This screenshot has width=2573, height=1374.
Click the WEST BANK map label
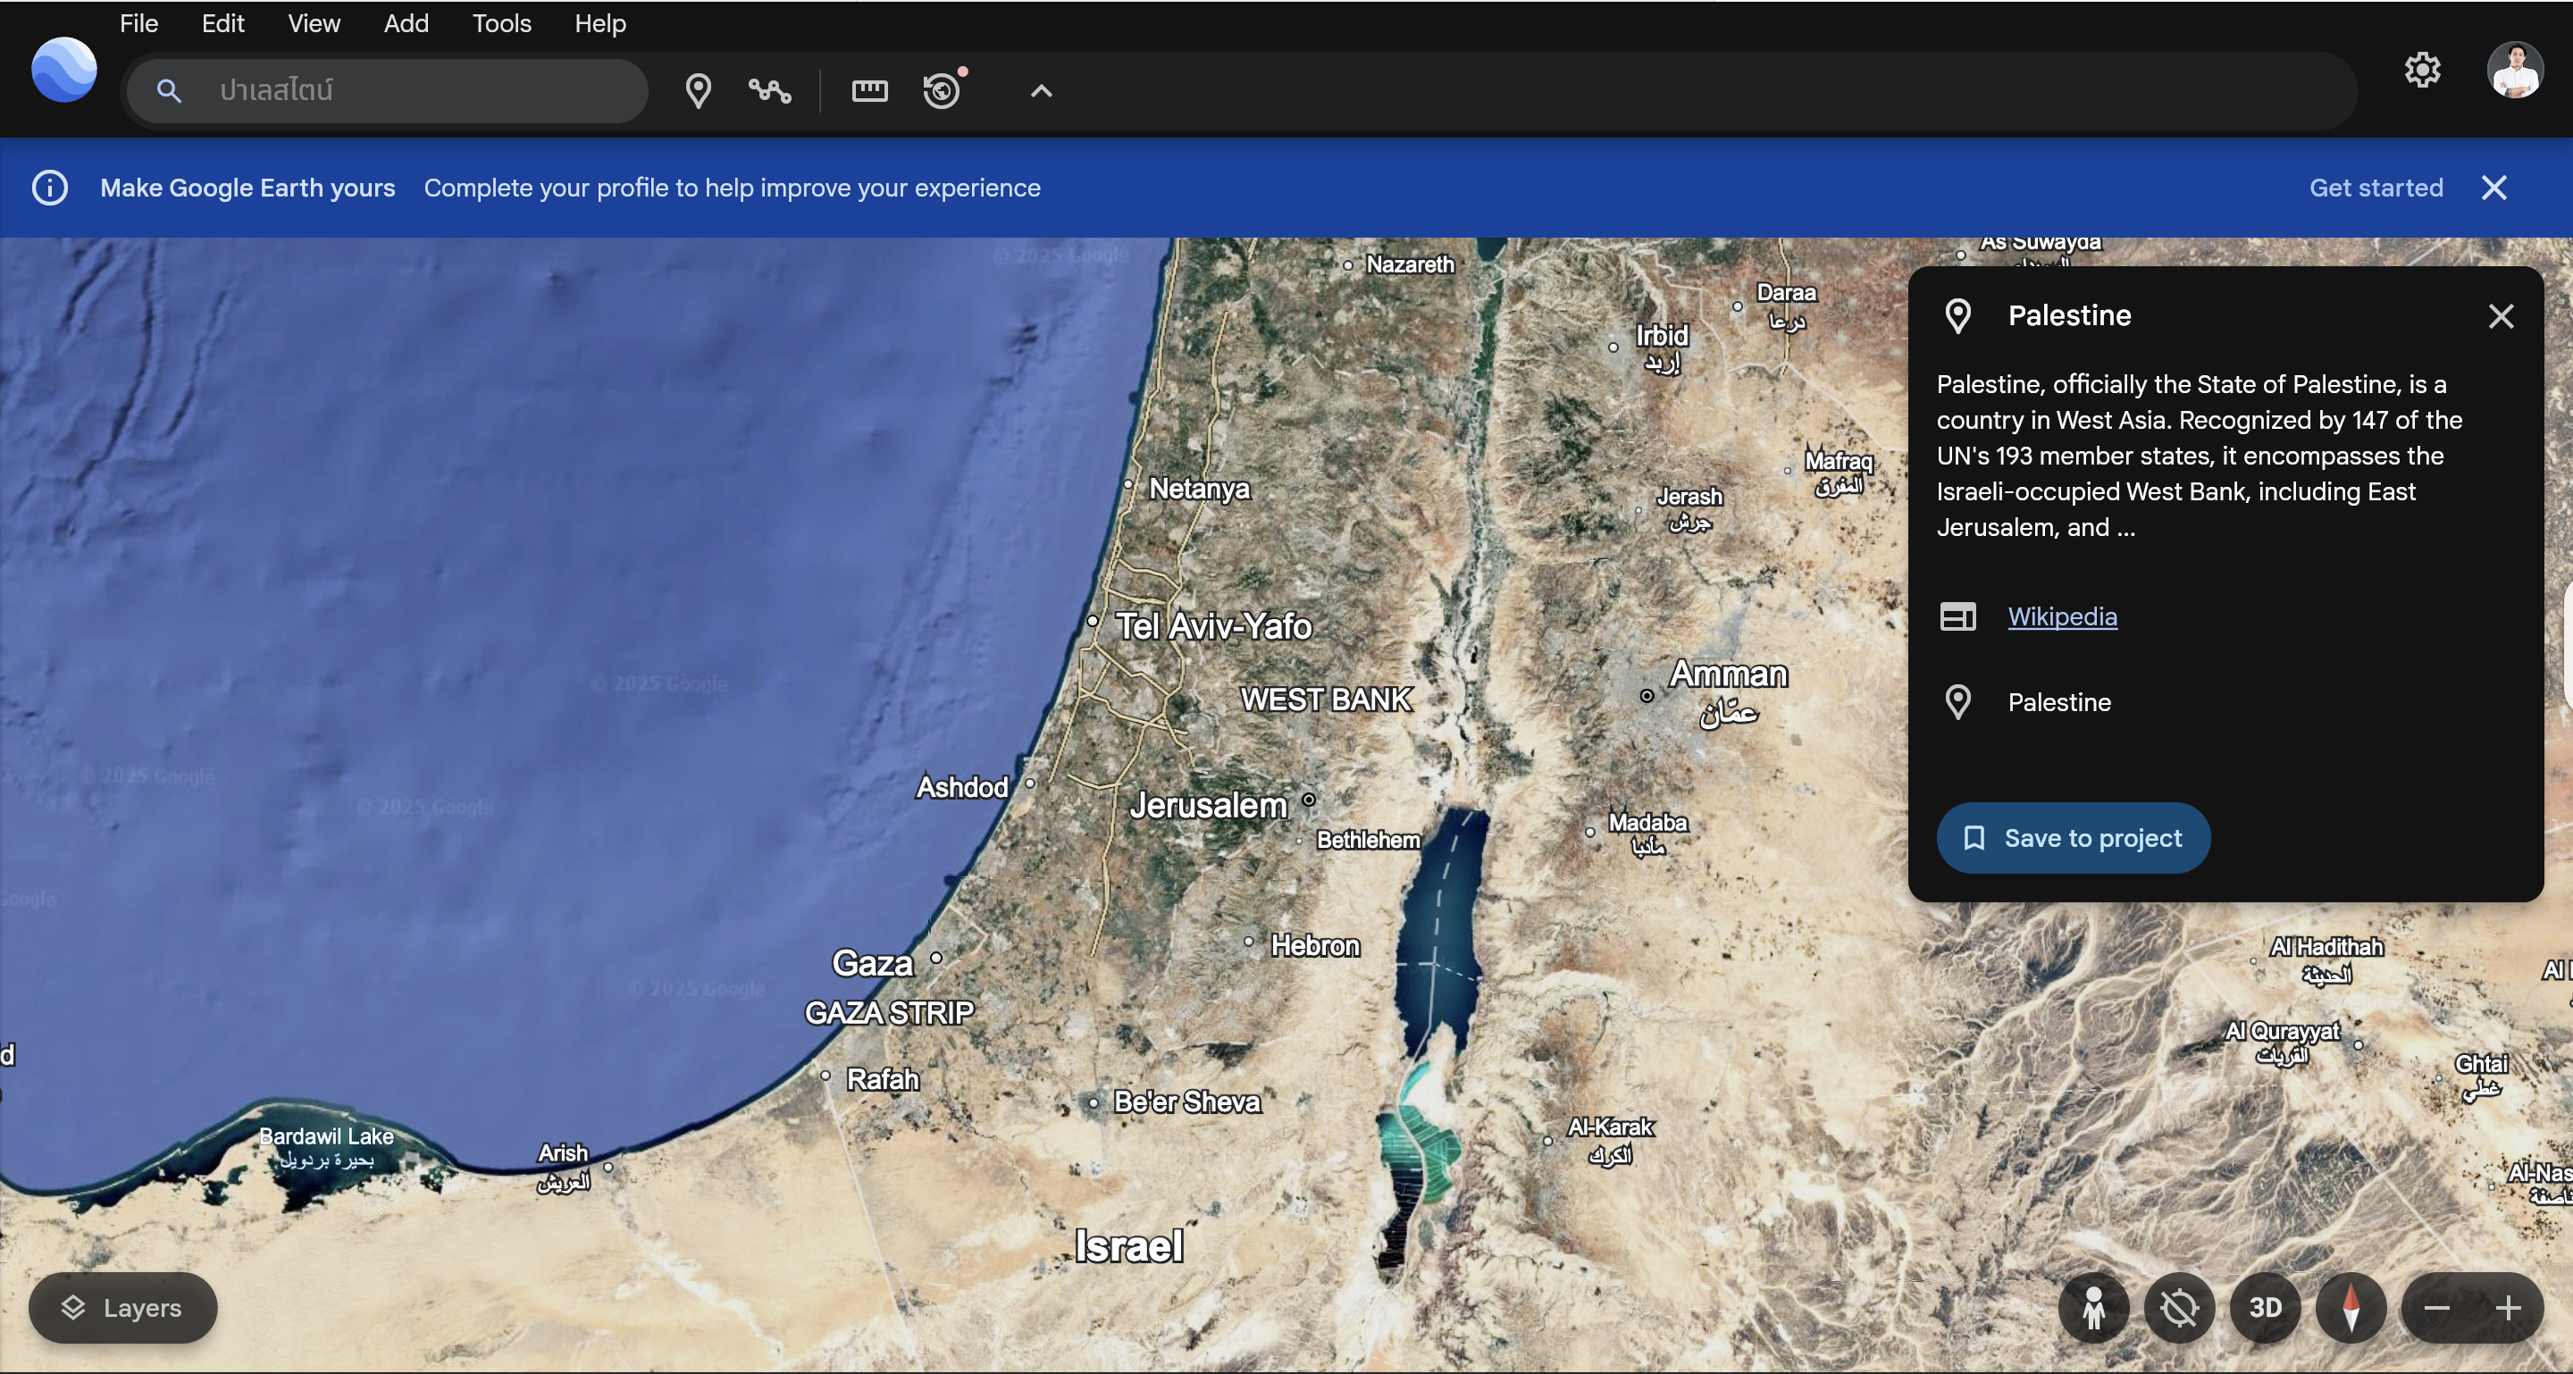(x=1326, y=700)
